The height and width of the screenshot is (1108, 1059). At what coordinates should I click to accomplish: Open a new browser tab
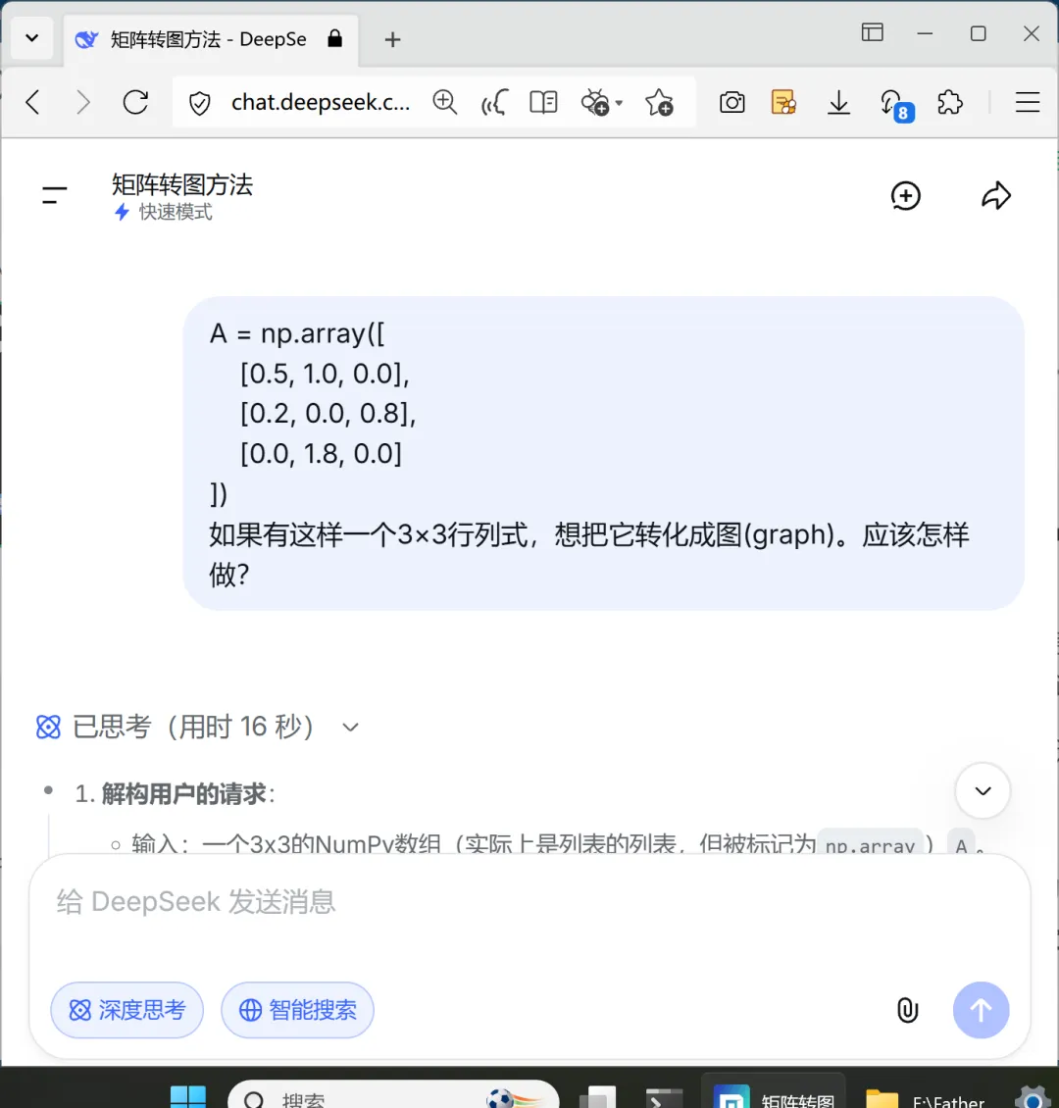[x=393, y=39]
